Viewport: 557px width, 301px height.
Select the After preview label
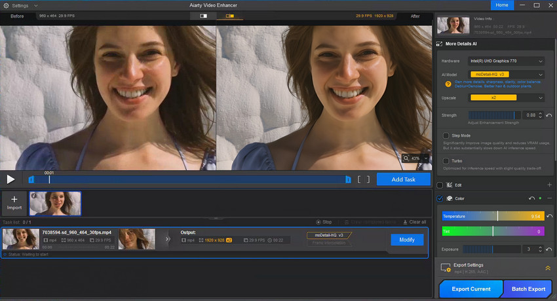(415, 16)
